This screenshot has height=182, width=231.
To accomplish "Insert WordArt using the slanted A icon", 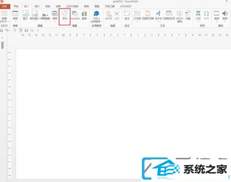I will coord(158,16).
